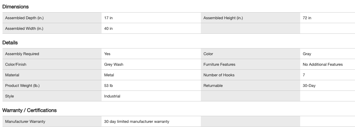Click the 17 in depth value

coord(108,18)
